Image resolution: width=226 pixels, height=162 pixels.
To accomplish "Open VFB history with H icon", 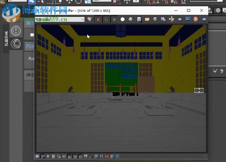I will click(101, 156).
